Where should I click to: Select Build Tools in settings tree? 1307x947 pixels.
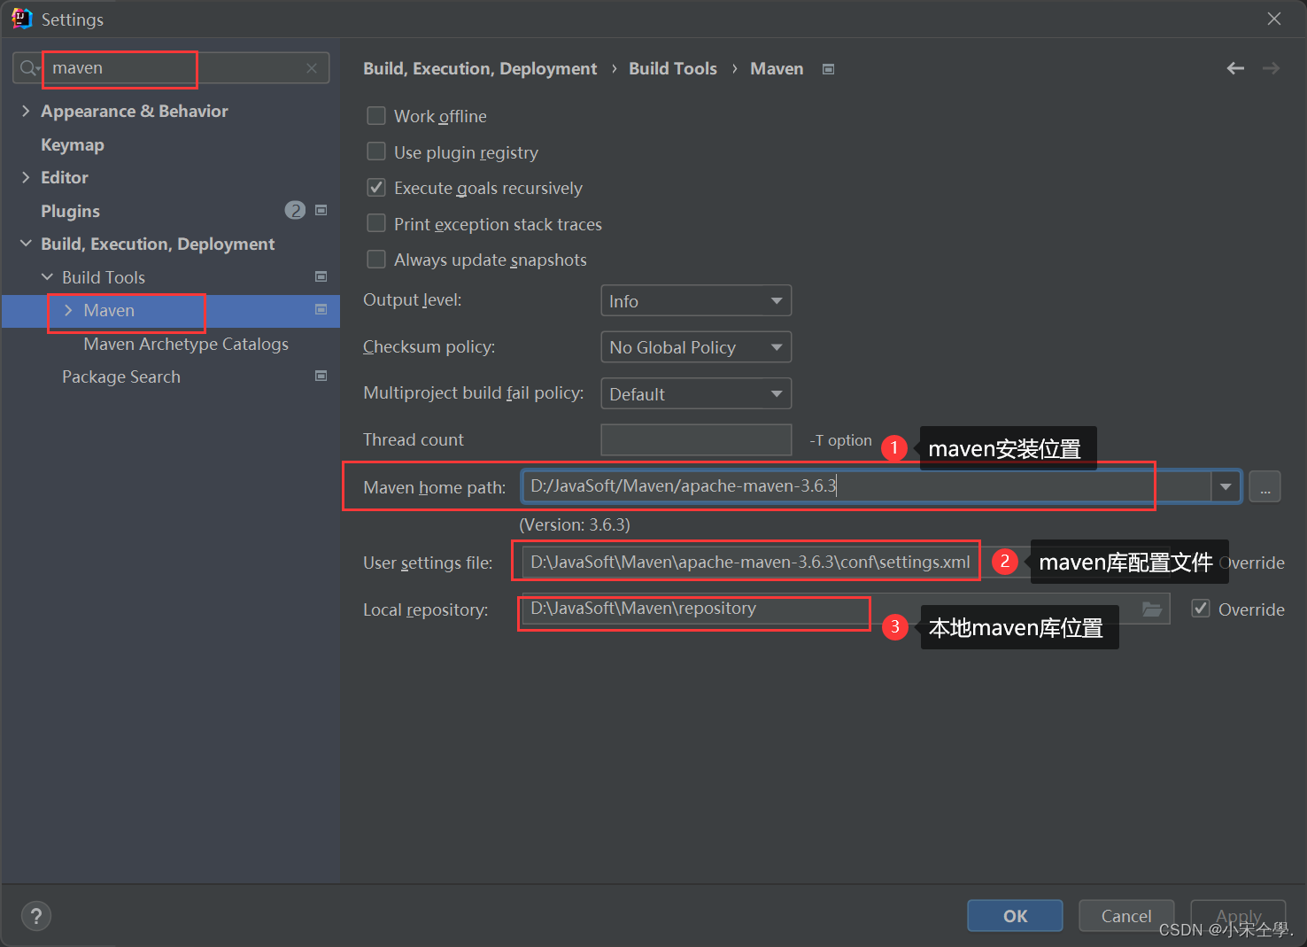pos(104,277)
